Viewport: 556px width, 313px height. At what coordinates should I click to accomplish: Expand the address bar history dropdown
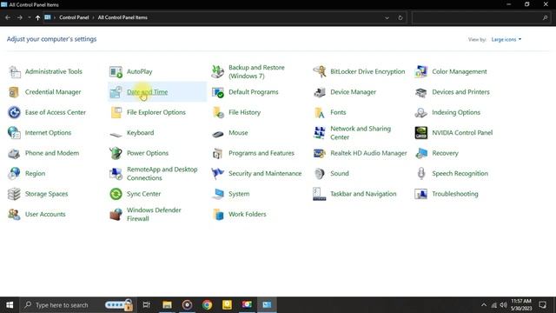click(x=387, y=17)
